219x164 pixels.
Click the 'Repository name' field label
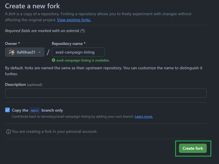69,44
